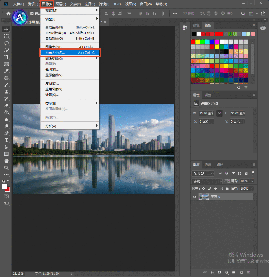Click the Share icon at top right

point(263,14)
